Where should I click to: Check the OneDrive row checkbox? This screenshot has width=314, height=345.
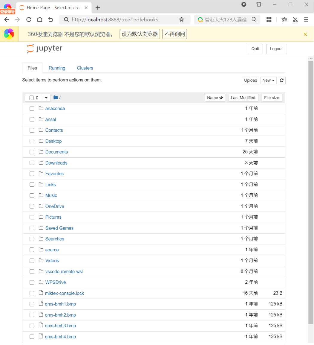(32, 206)
